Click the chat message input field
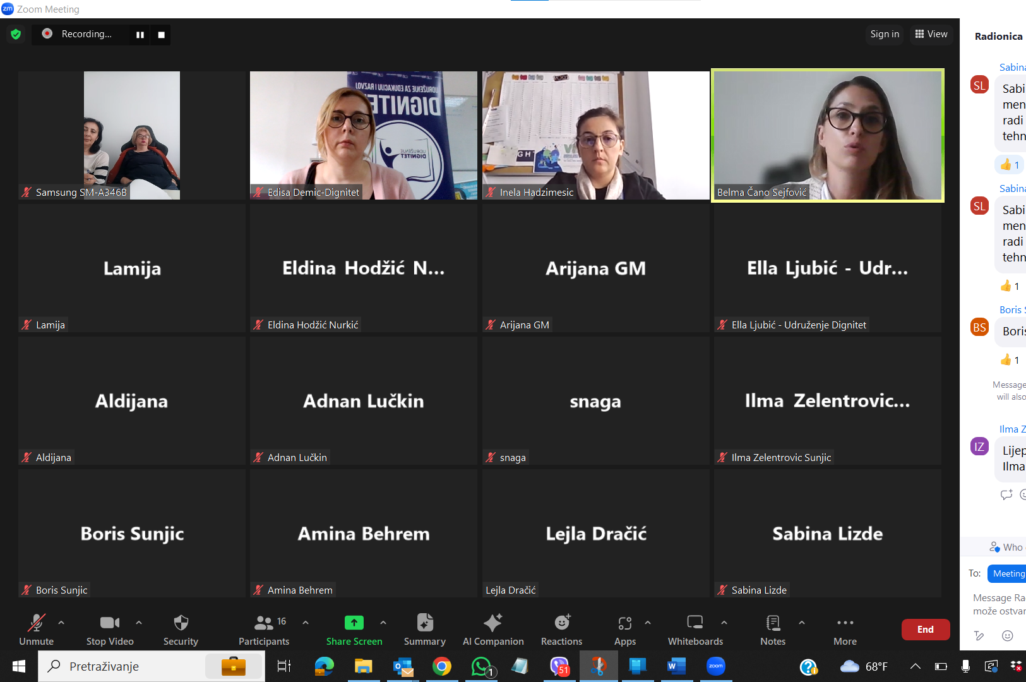 click(998, 604)
